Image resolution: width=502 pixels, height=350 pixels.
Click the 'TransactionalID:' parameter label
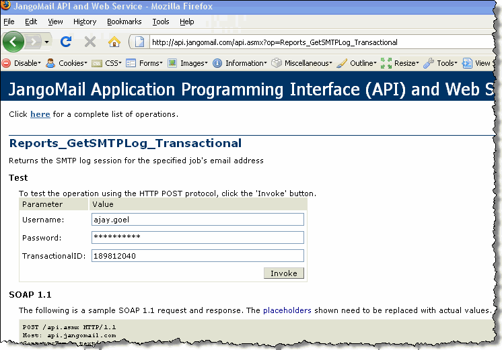tap(54, 256)
